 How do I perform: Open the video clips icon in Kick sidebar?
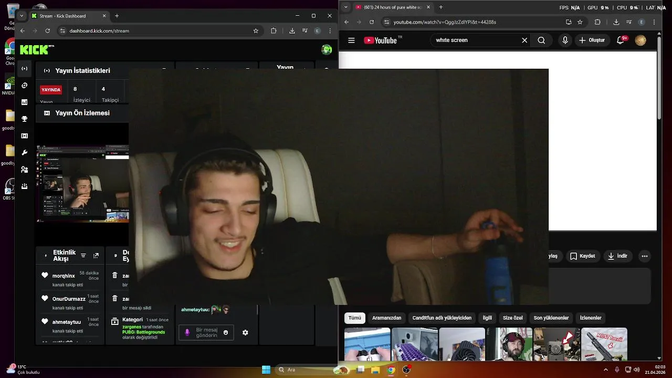[24, 136]
